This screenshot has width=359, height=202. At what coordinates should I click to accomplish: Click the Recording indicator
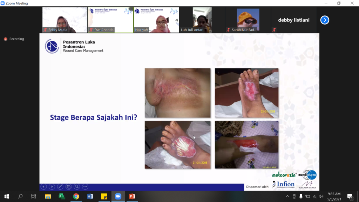[14, 39]
